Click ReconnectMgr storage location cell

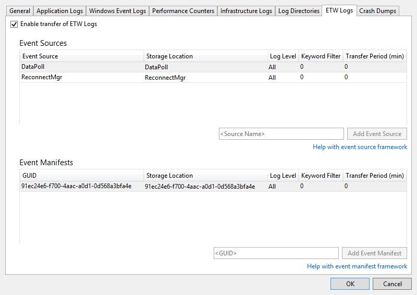pyautogui.click(x=165, y=78)
